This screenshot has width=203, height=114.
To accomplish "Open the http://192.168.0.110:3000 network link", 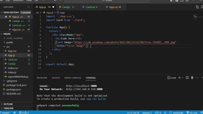I will tap(84, 89).
